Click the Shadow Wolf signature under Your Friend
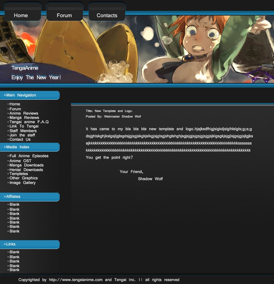274x284 pixels. 150,179
